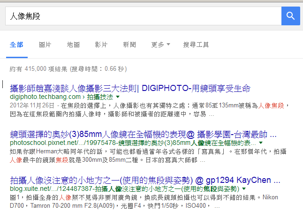Click the blog.xuite.net green URL text
The height and width of the screenshot is (219, 303).
coord(124,189)
